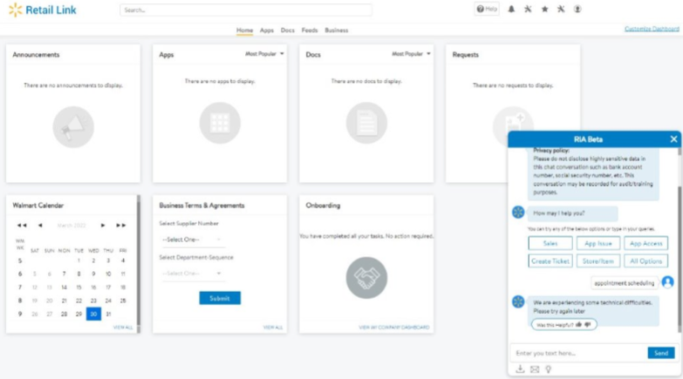Screen dimensions: 683x379
Task: Click the appointment scheduling chat message
Action: [x=625, y=283]
